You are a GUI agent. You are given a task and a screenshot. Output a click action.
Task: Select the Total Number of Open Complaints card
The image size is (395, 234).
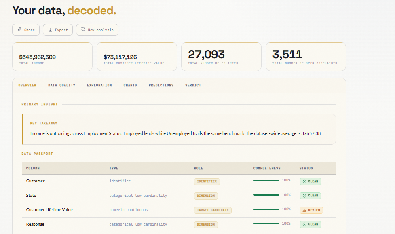pyautogui.click(x=306, y=57)
